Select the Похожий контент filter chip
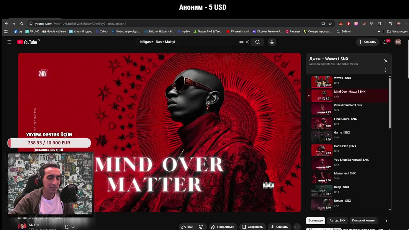This screenshot has width=409, height=230. point(364,220)
